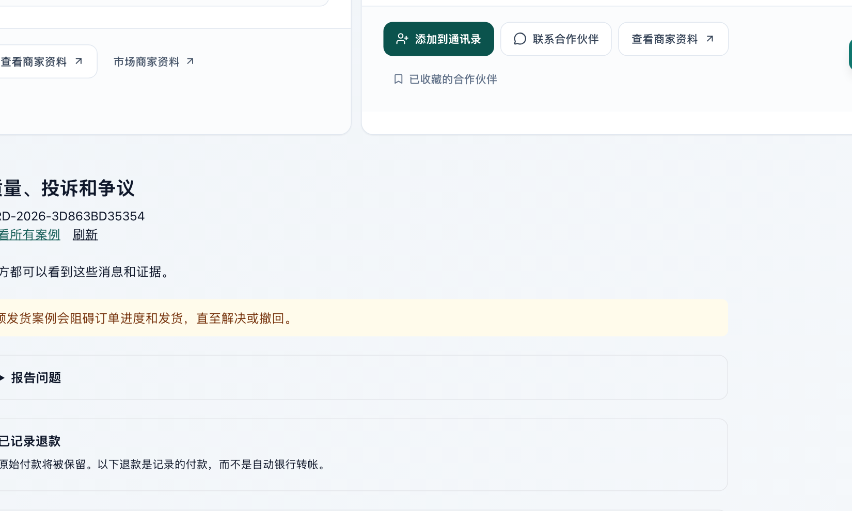This screenshot has height=511, width=852.
Task: Click the text 方都可以看到这些消息和证据
Action: click(85, 272)
